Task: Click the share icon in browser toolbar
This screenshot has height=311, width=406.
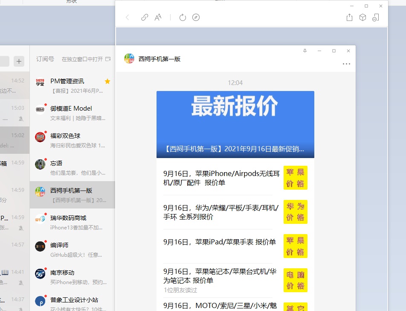Action: [x=350, y=18]
